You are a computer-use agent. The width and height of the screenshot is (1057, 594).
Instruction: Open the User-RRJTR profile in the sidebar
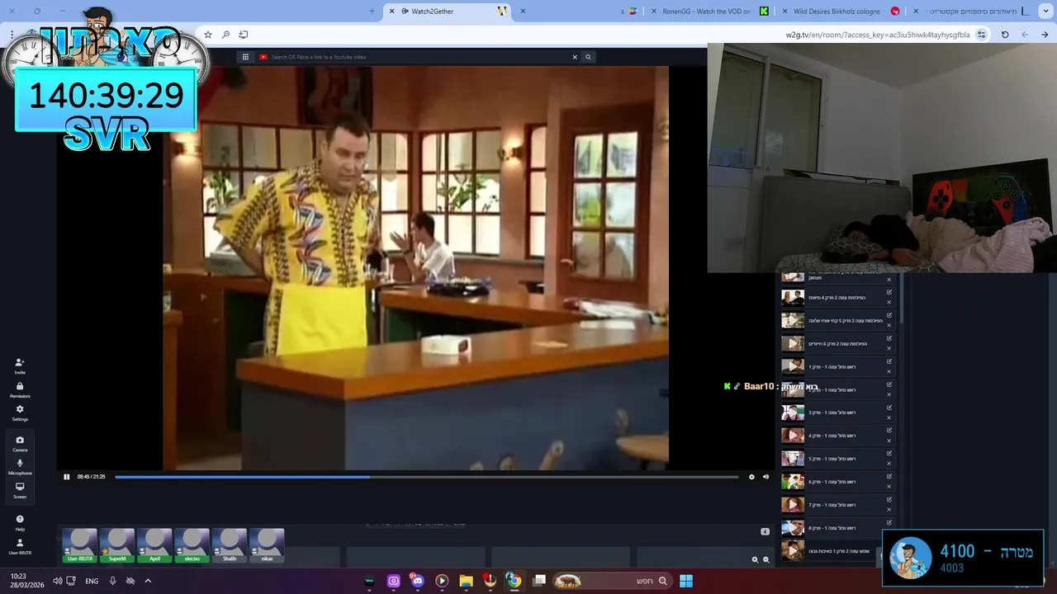tap(20, 546)
